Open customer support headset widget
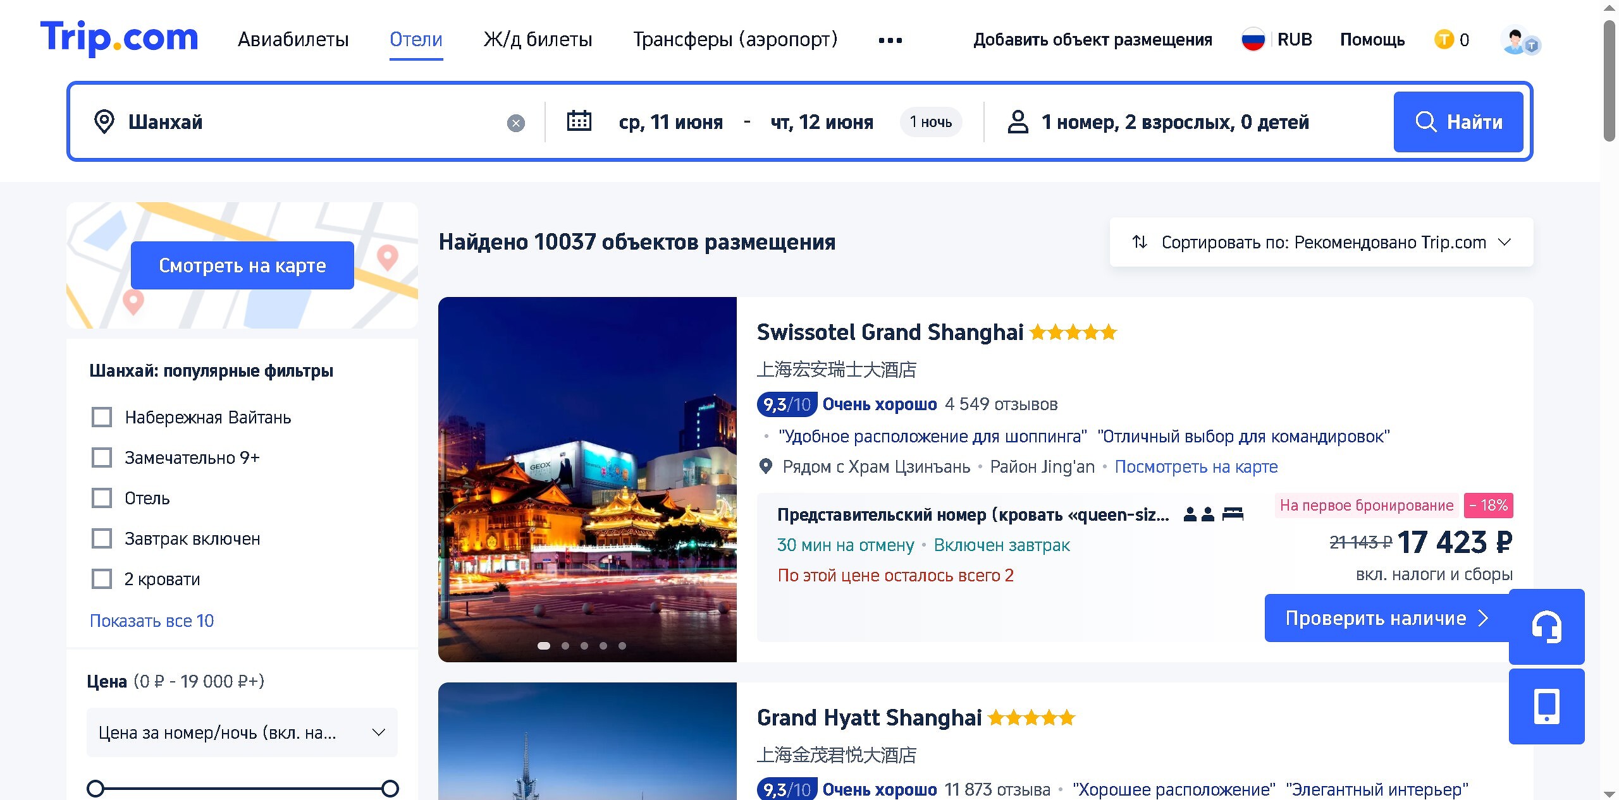 pyautogui.click(x=1546, y=626)
